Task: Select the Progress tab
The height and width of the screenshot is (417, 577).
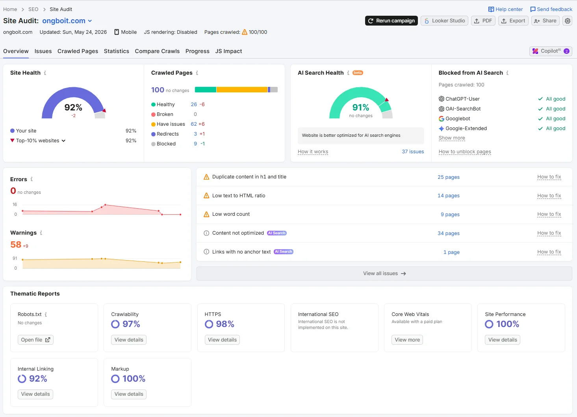Action: pos(197,51)
